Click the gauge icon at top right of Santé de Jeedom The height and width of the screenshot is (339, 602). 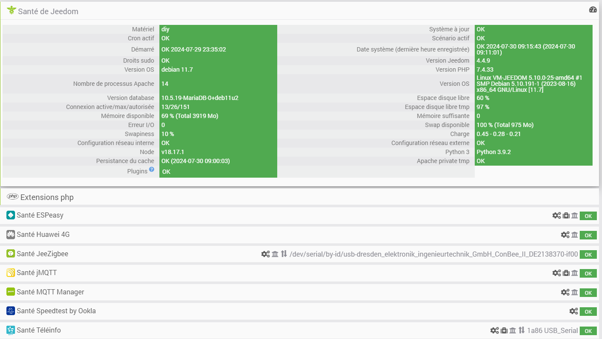(593, 10)
